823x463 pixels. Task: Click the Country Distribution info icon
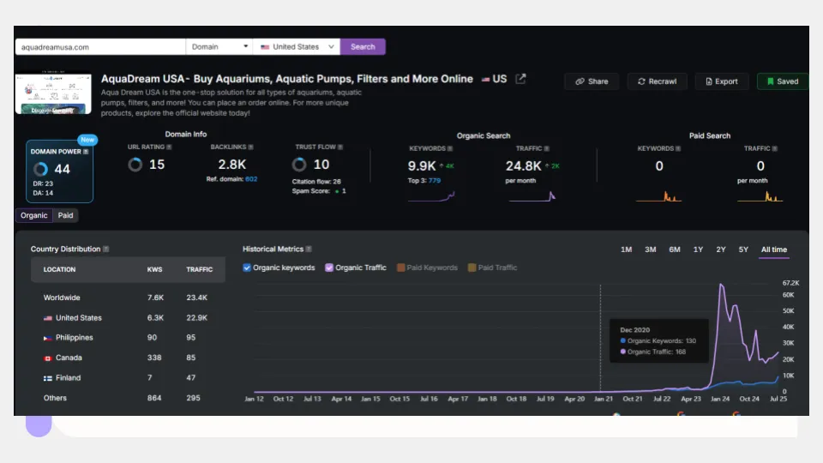coord(106,249)
